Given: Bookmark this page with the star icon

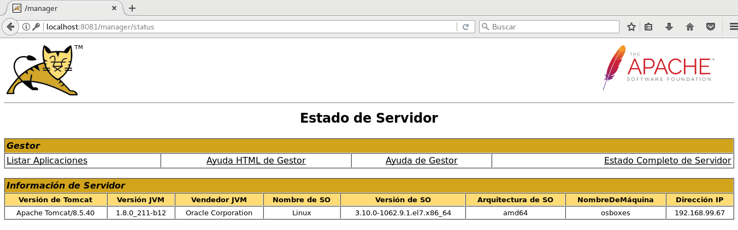Looking at the screenshot, I should point(631,27).
